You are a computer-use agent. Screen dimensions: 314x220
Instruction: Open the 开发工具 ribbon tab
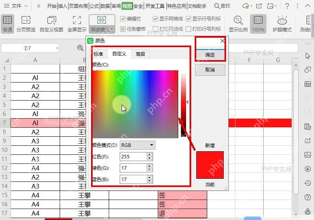(155, 6)
